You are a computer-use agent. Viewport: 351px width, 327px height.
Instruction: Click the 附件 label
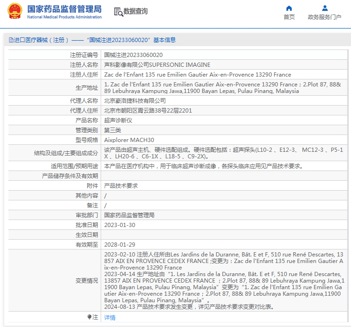(92, 186)
